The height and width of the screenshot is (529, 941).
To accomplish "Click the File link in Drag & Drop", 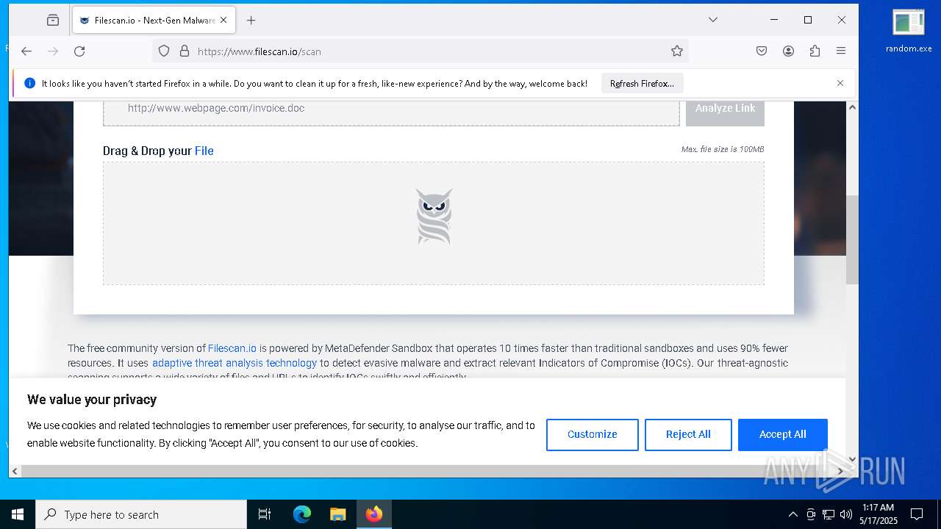I will point(204,151).
